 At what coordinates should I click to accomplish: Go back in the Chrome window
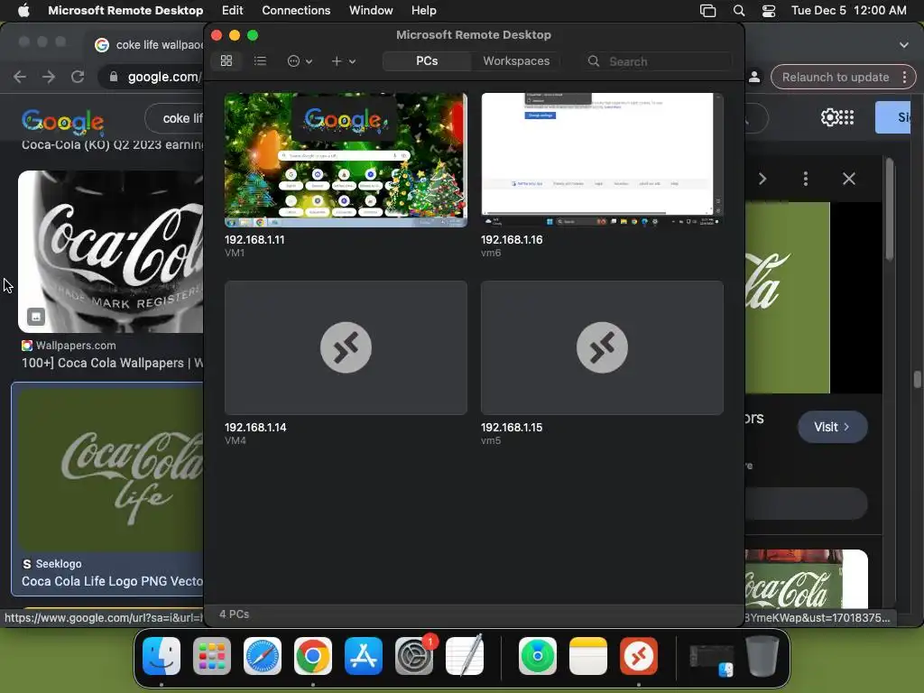click(20, 77)
